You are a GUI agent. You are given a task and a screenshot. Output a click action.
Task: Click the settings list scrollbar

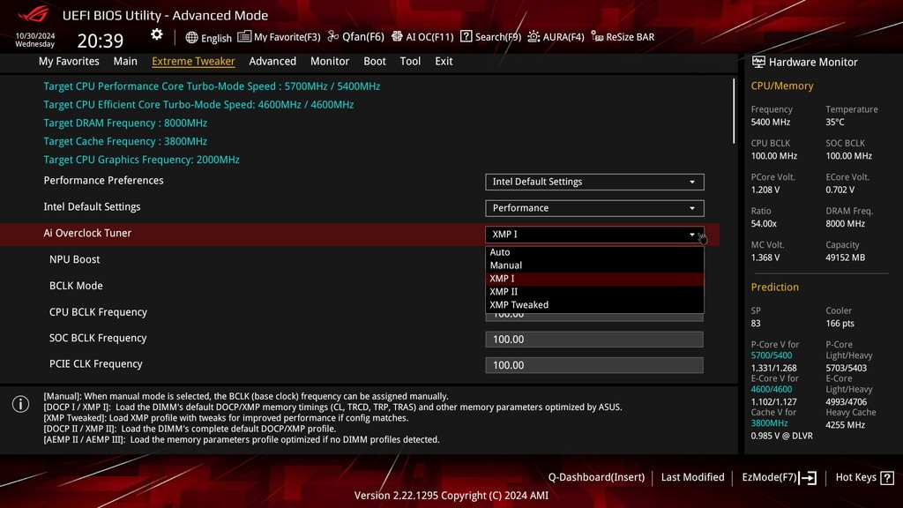point(734,111)
